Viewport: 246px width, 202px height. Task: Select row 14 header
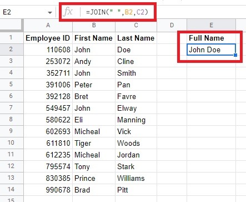coord(12,190)
